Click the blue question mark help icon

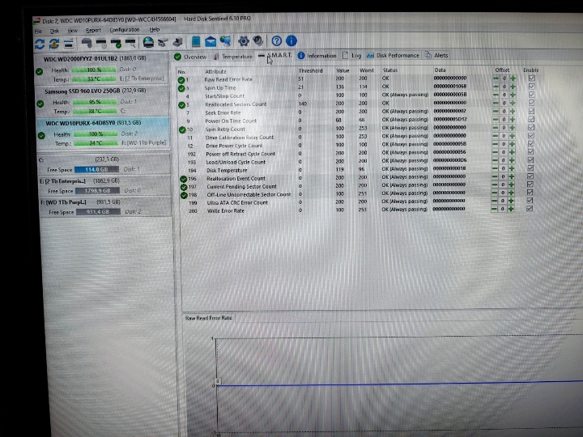(276, 41)
